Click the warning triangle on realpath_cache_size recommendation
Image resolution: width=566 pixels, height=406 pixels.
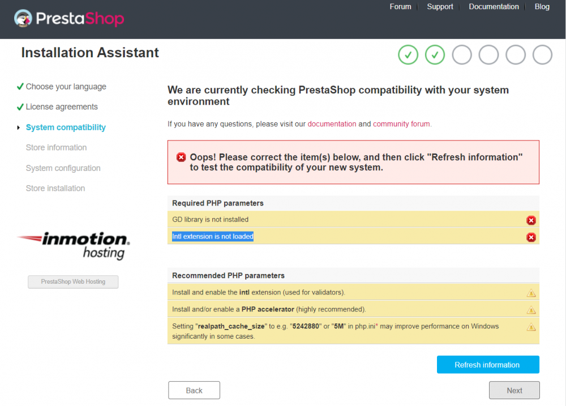click(x=531, y=327)
